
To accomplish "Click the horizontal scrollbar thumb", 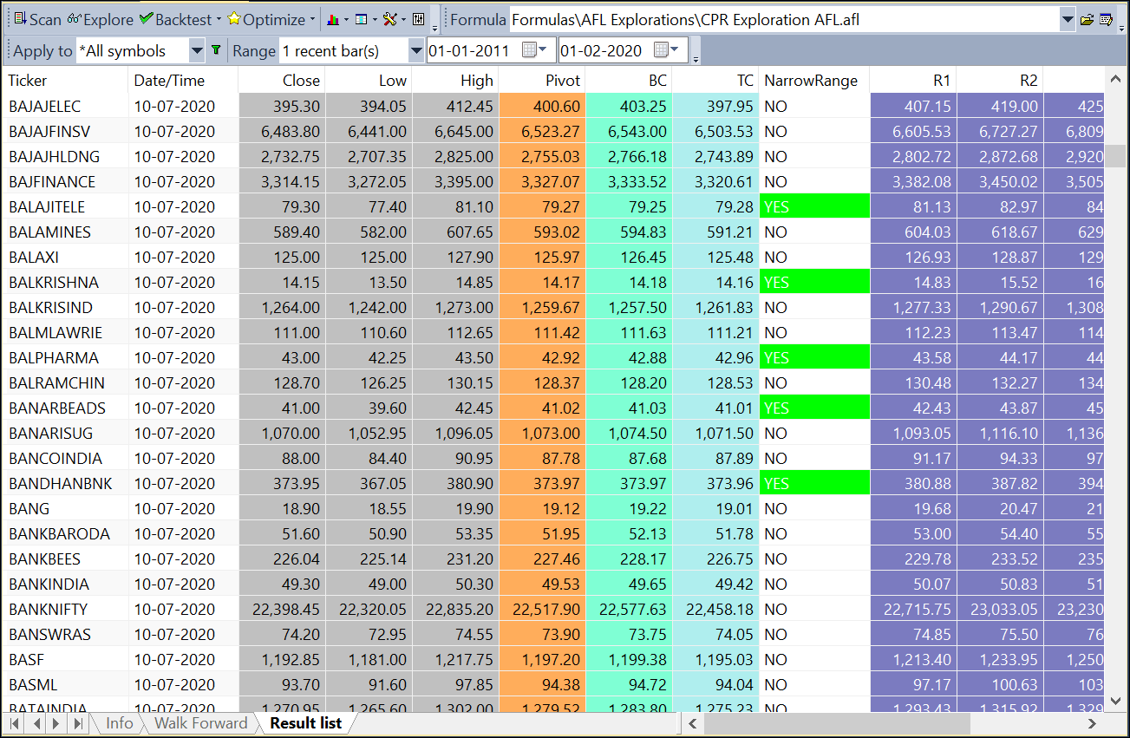I will [836, 723].
